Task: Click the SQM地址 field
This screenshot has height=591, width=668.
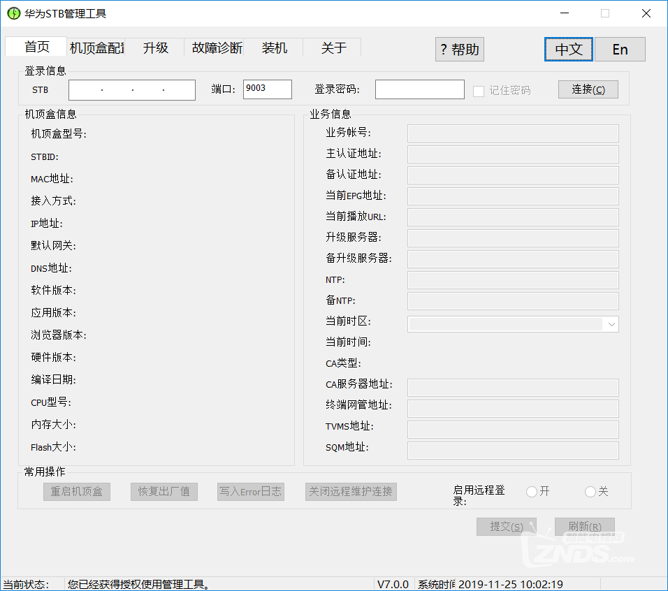Action: [513, 451]
